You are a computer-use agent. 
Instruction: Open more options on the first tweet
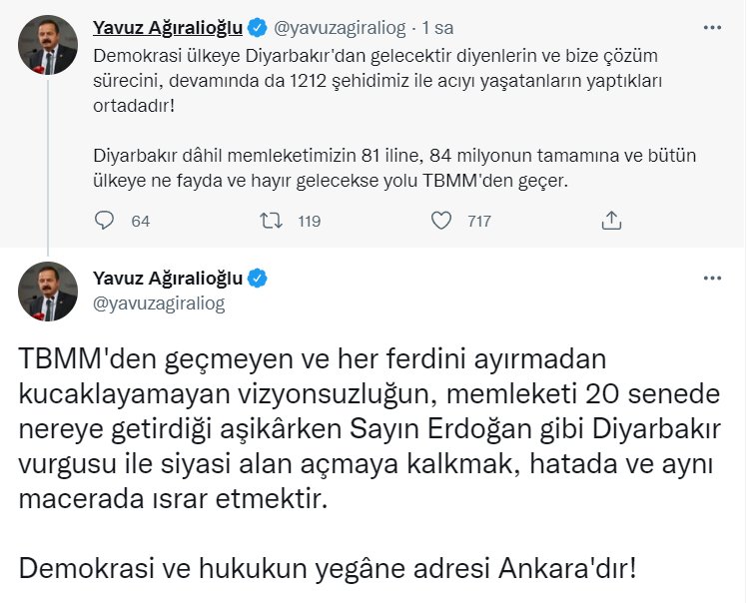711,26
